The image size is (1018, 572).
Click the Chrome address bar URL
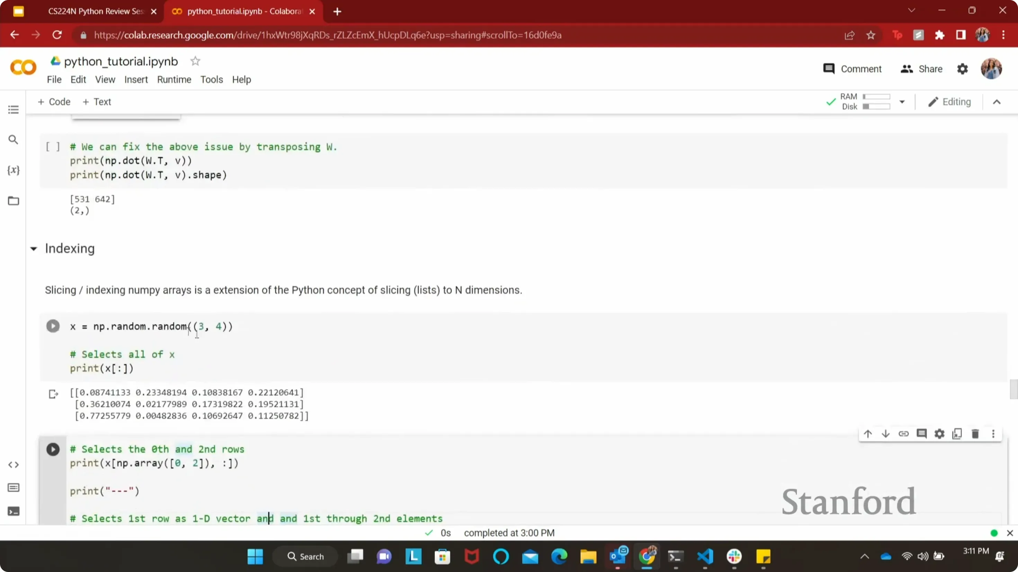click(328, 35)
